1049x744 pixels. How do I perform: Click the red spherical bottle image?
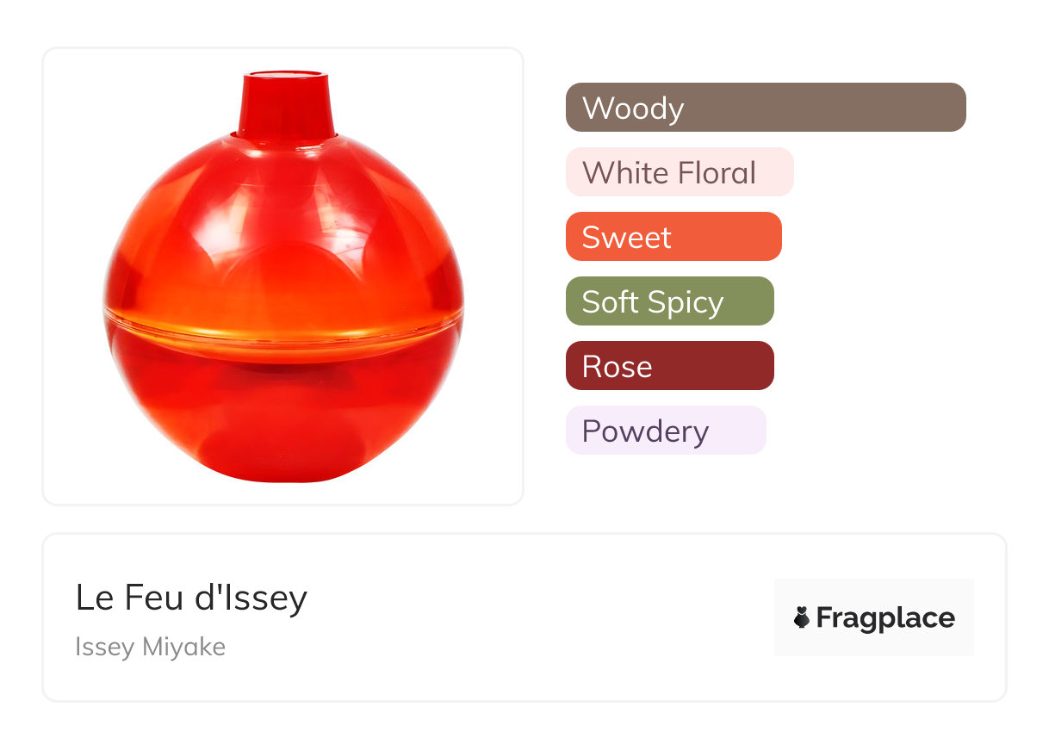pyautogui.click(x=283, y=284)
